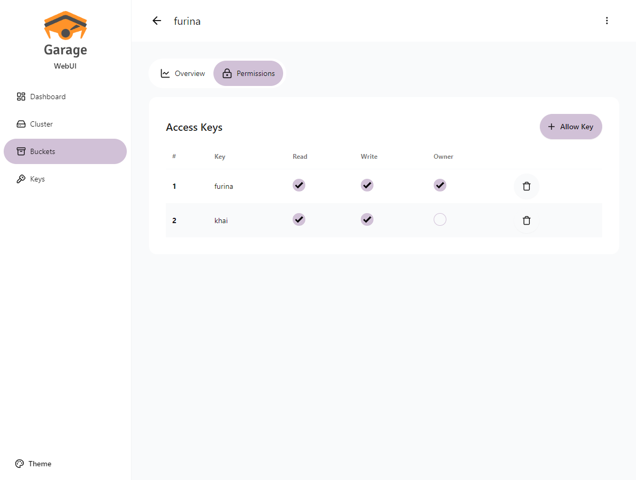Delete the furina access key row
The height and width of the screenshot is (480, 636).
pos(526,186)
